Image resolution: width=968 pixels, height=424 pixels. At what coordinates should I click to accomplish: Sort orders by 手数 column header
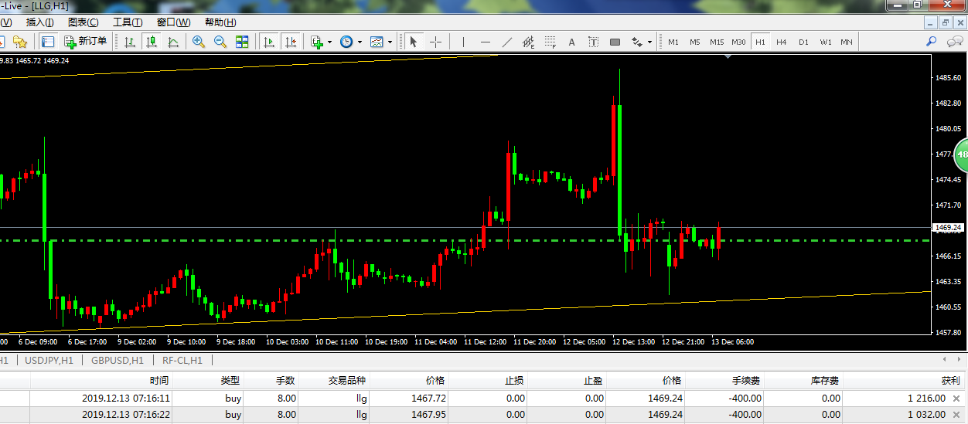point(285,381)
